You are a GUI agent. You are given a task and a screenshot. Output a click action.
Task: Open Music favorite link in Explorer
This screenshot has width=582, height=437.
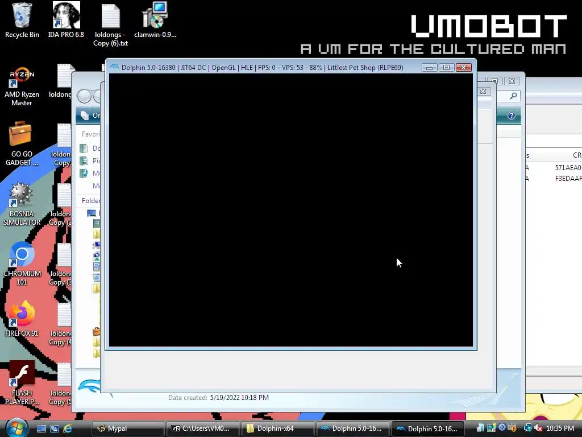[x=90, y=173]
